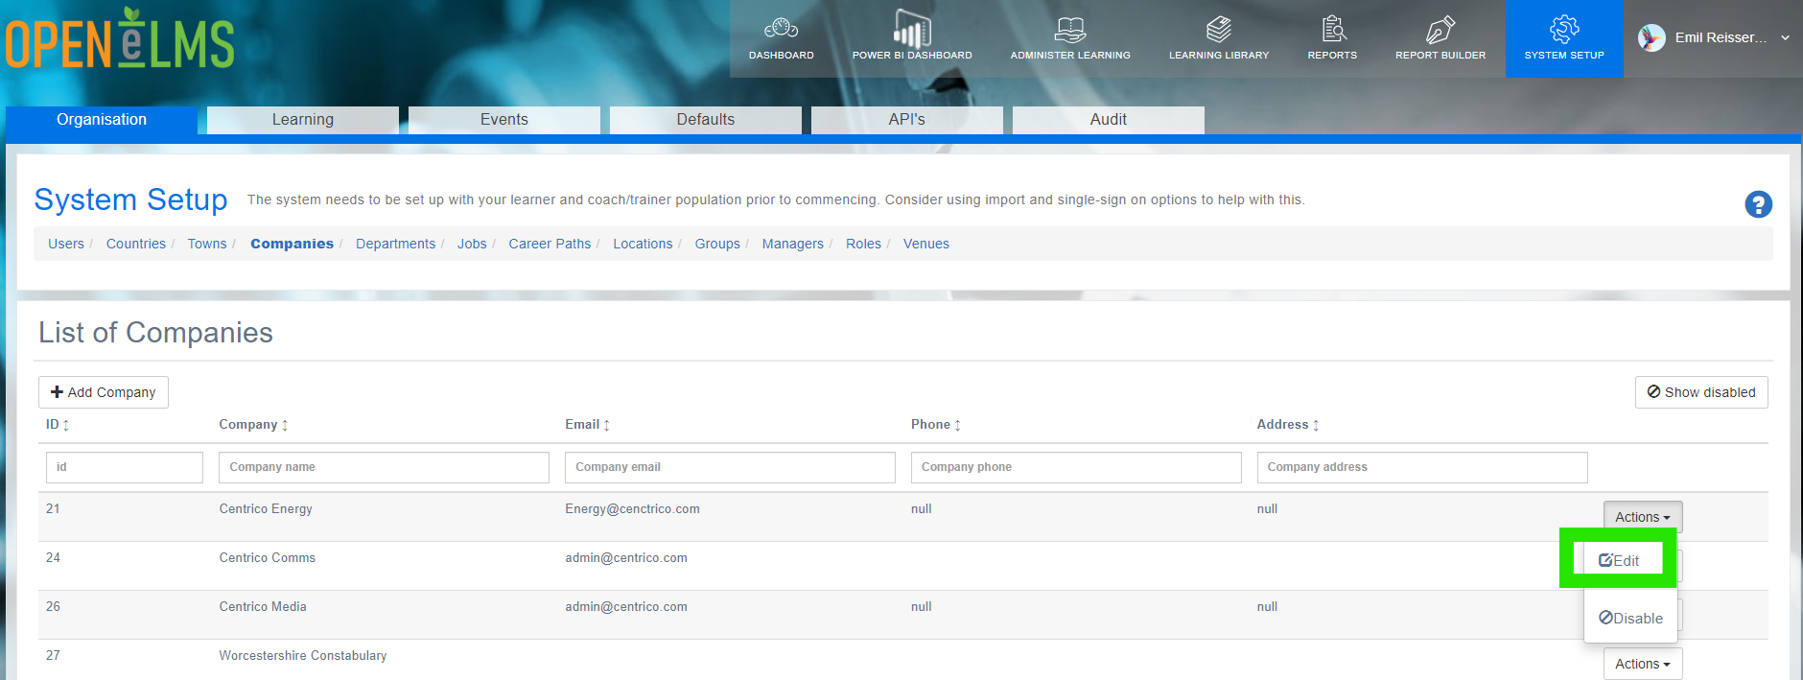Viewport: 1803px width, 680px height.
Task: Select the System Setup gear icon
Action: click(1564, 29)
